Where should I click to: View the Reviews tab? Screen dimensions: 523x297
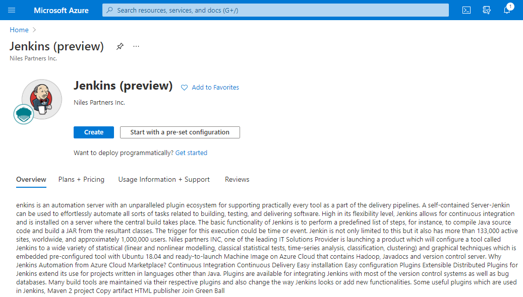[237, 179]
